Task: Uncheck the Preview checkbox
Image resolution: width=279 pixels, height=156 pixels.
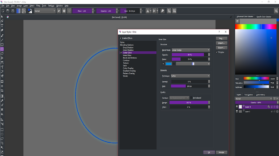Action: [x=217, y=52]
